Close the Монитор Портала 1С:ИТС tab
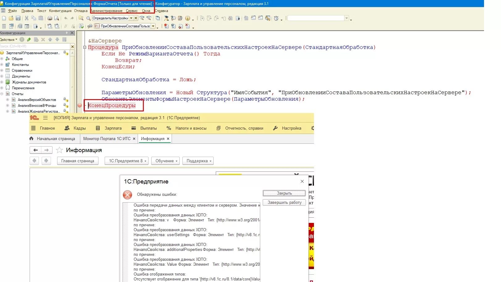Viewport: 501px width, 282px height. click(x=134, y=139)
